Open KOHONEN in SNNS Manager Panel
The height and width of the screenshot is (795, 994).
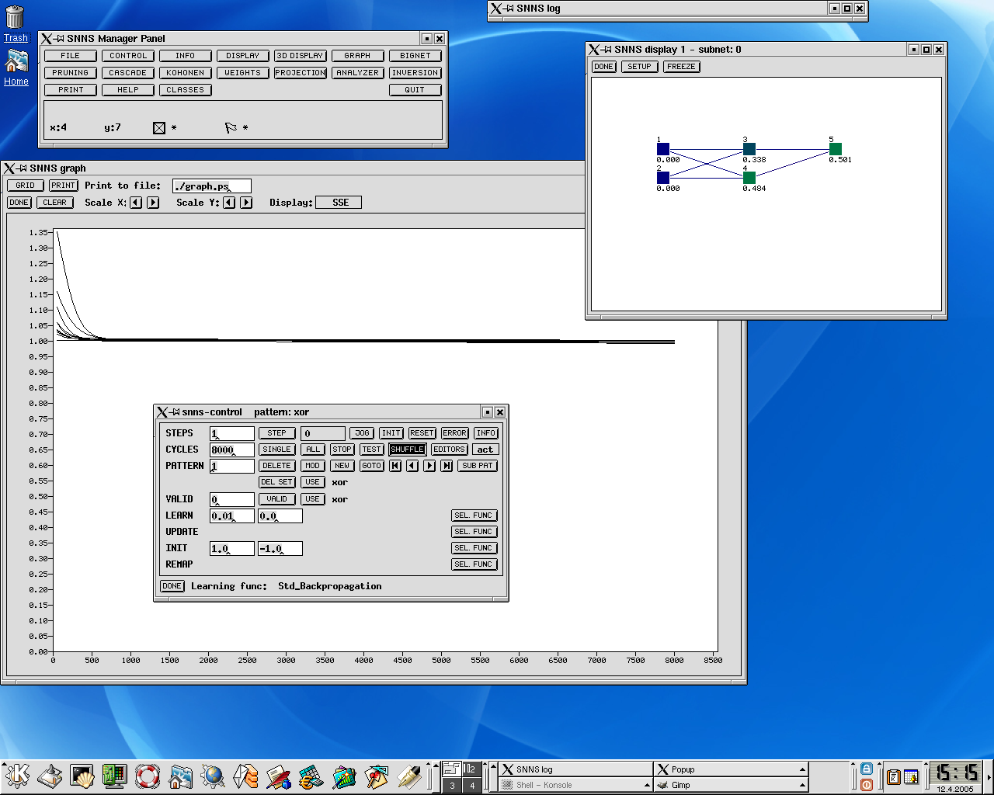coord(186,73)
